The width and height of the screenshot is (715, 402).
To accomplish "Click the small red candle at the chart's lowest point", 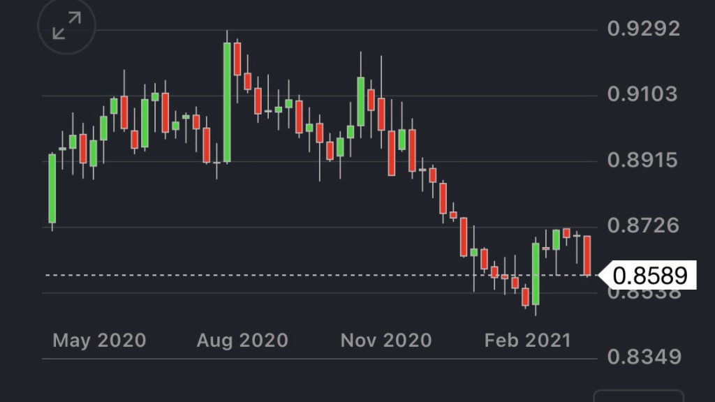I will (525, 297).
